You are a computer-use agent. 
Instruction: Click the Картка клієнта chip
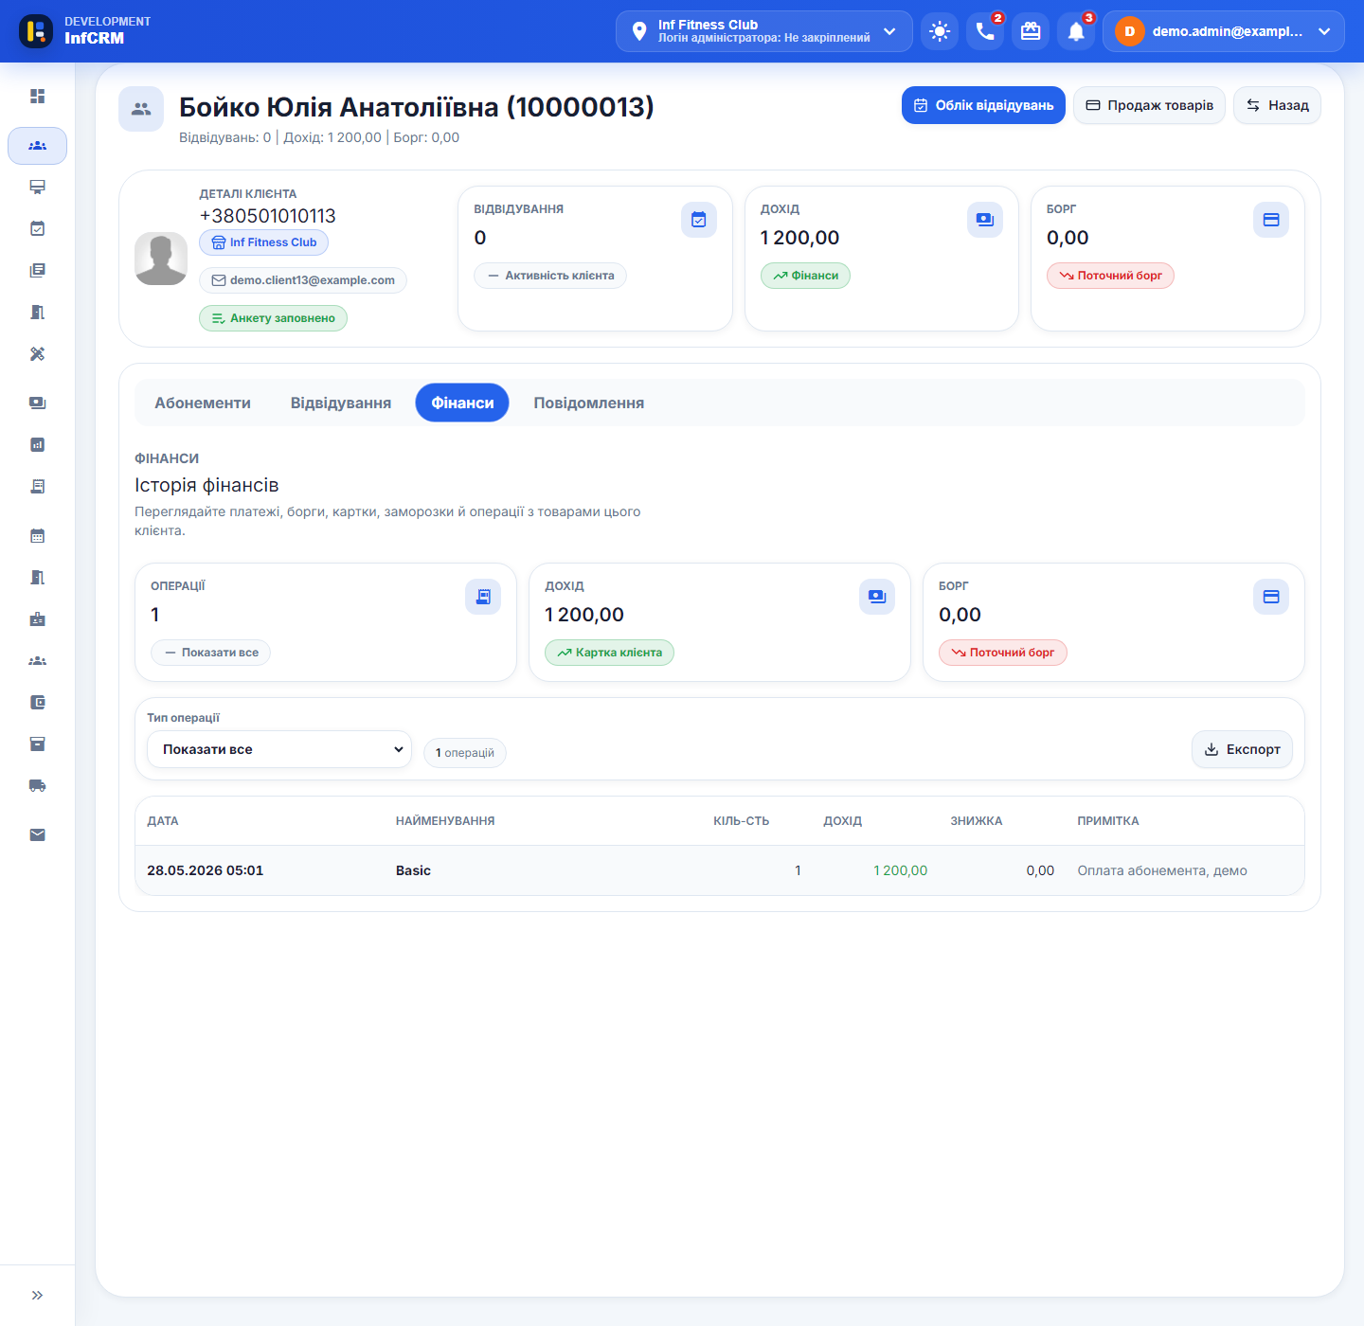coord(609,653)
